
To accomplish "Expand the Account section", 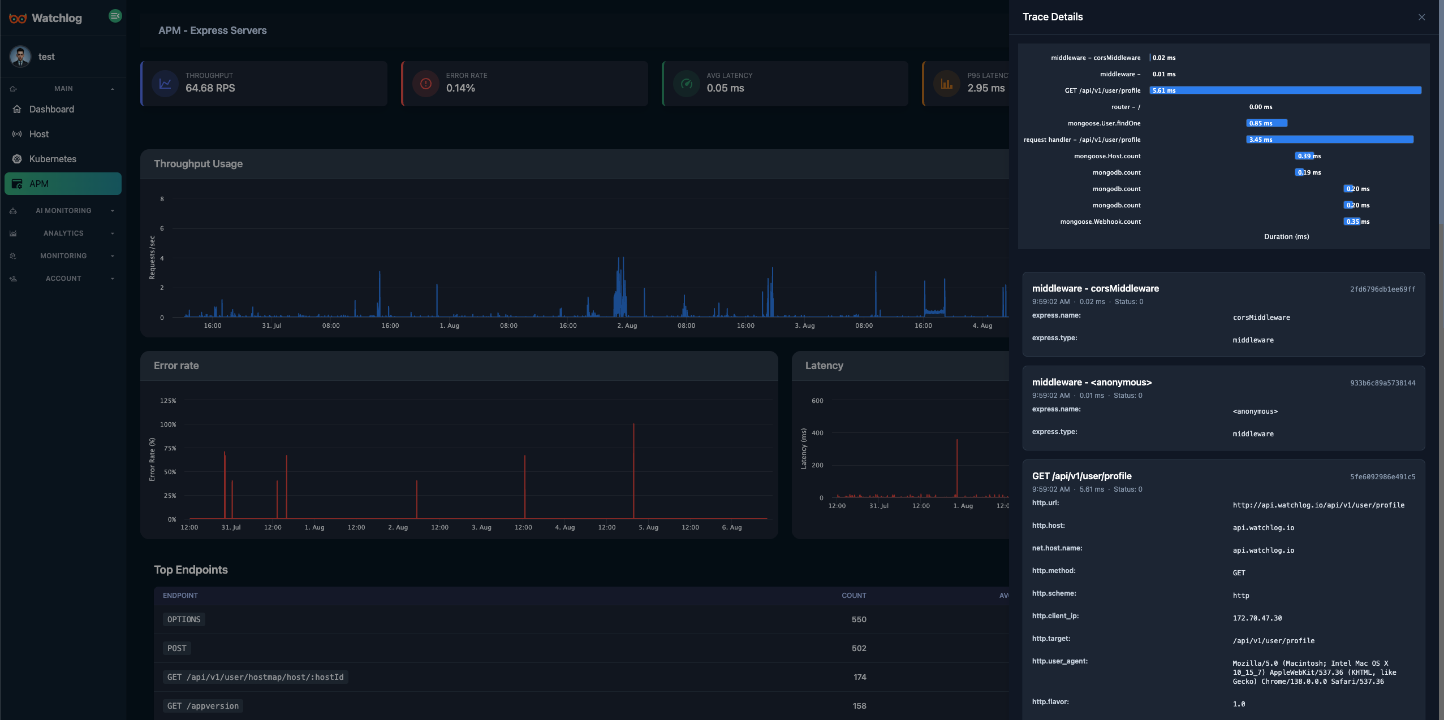I will pos(63,279).
